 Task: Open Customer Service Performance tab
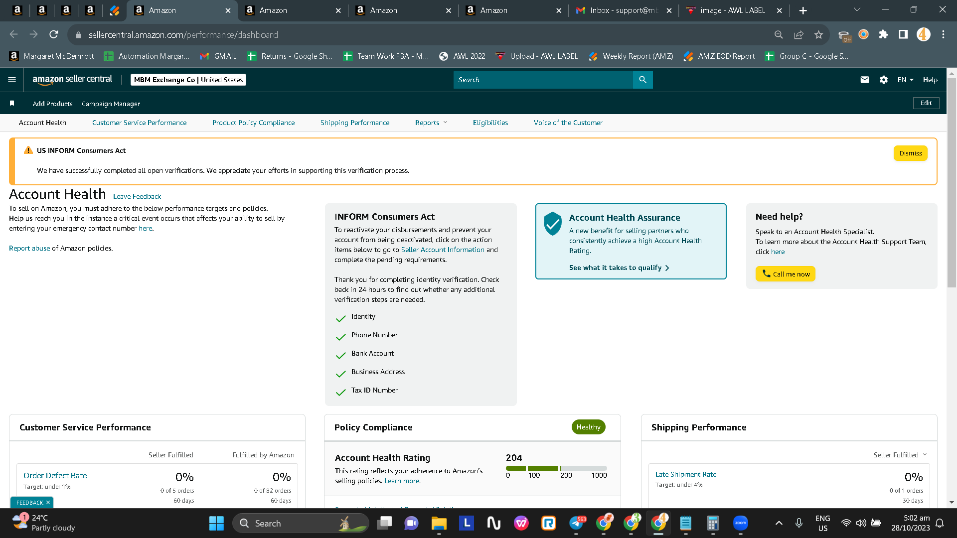[x=140, y=123]
